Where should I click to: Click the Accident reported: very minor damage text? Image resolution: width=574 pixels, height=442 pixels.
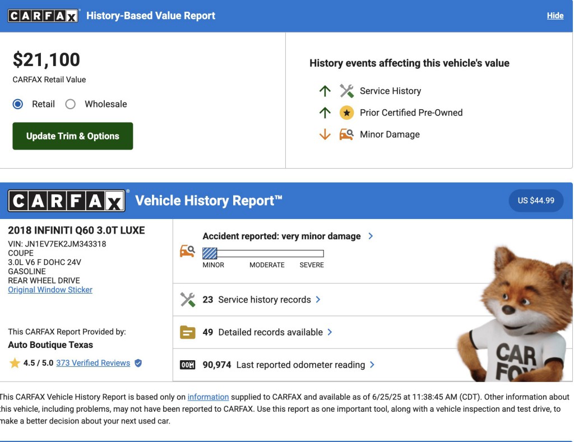coord(281,236)
